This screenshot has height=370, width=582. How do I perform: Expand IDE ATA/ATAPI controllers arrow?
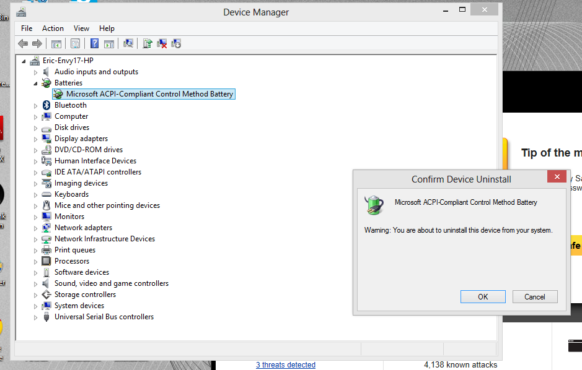(x=35, y=172)
